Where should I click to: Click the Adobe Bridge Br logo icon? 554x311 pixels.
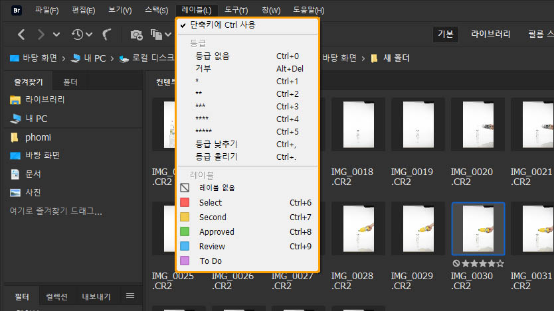17,10
